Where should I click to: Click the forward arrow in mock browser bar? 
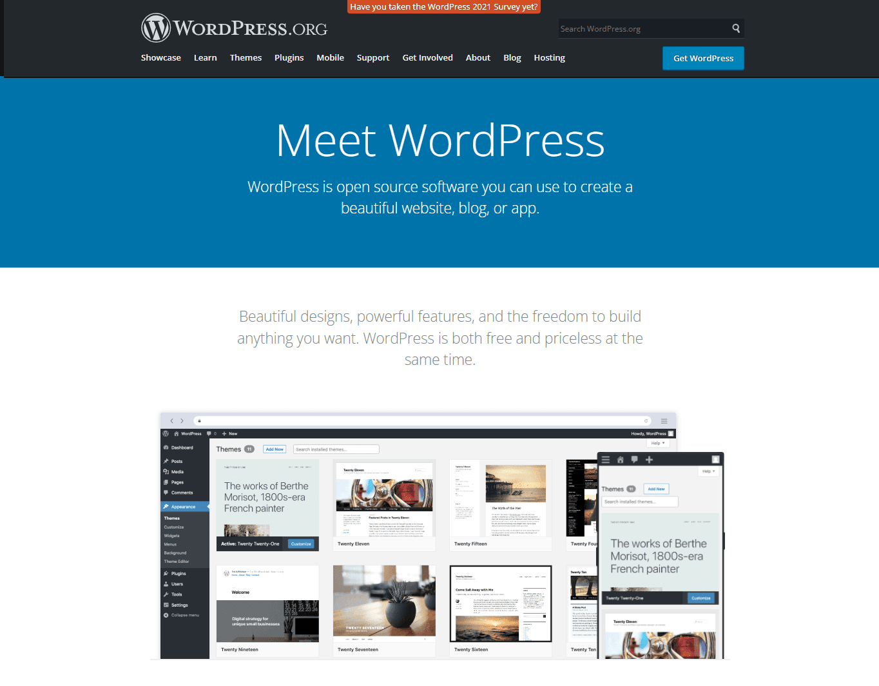click(182, 421)
